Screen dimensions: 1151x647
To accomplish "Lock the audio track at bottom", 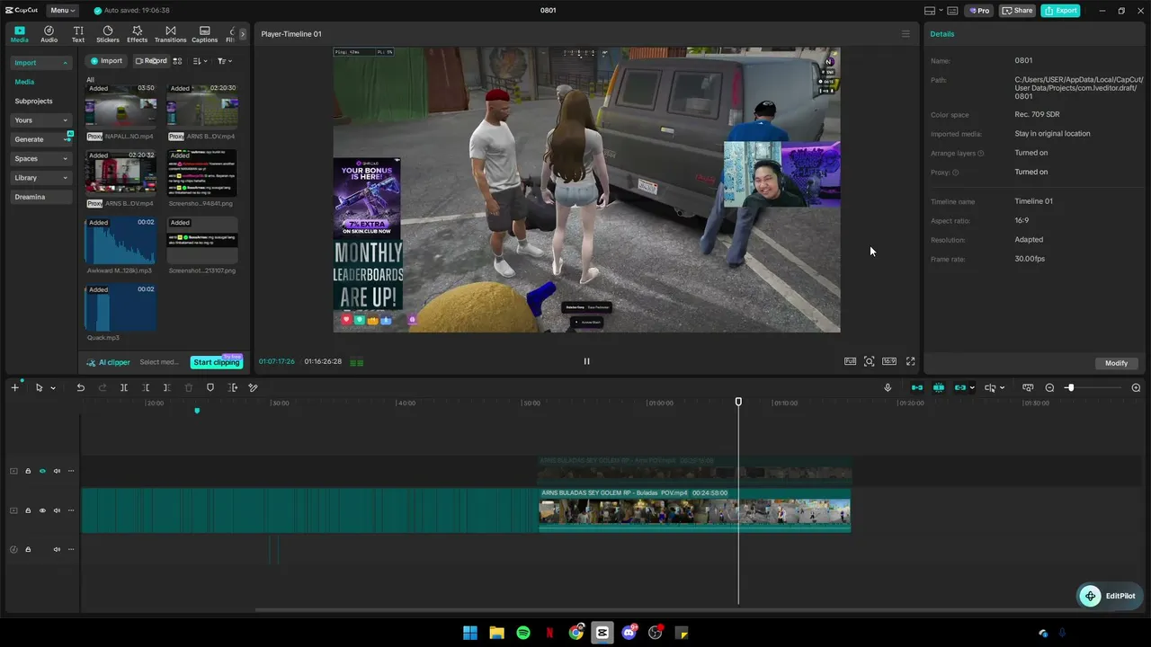I will tap(28, 549).
